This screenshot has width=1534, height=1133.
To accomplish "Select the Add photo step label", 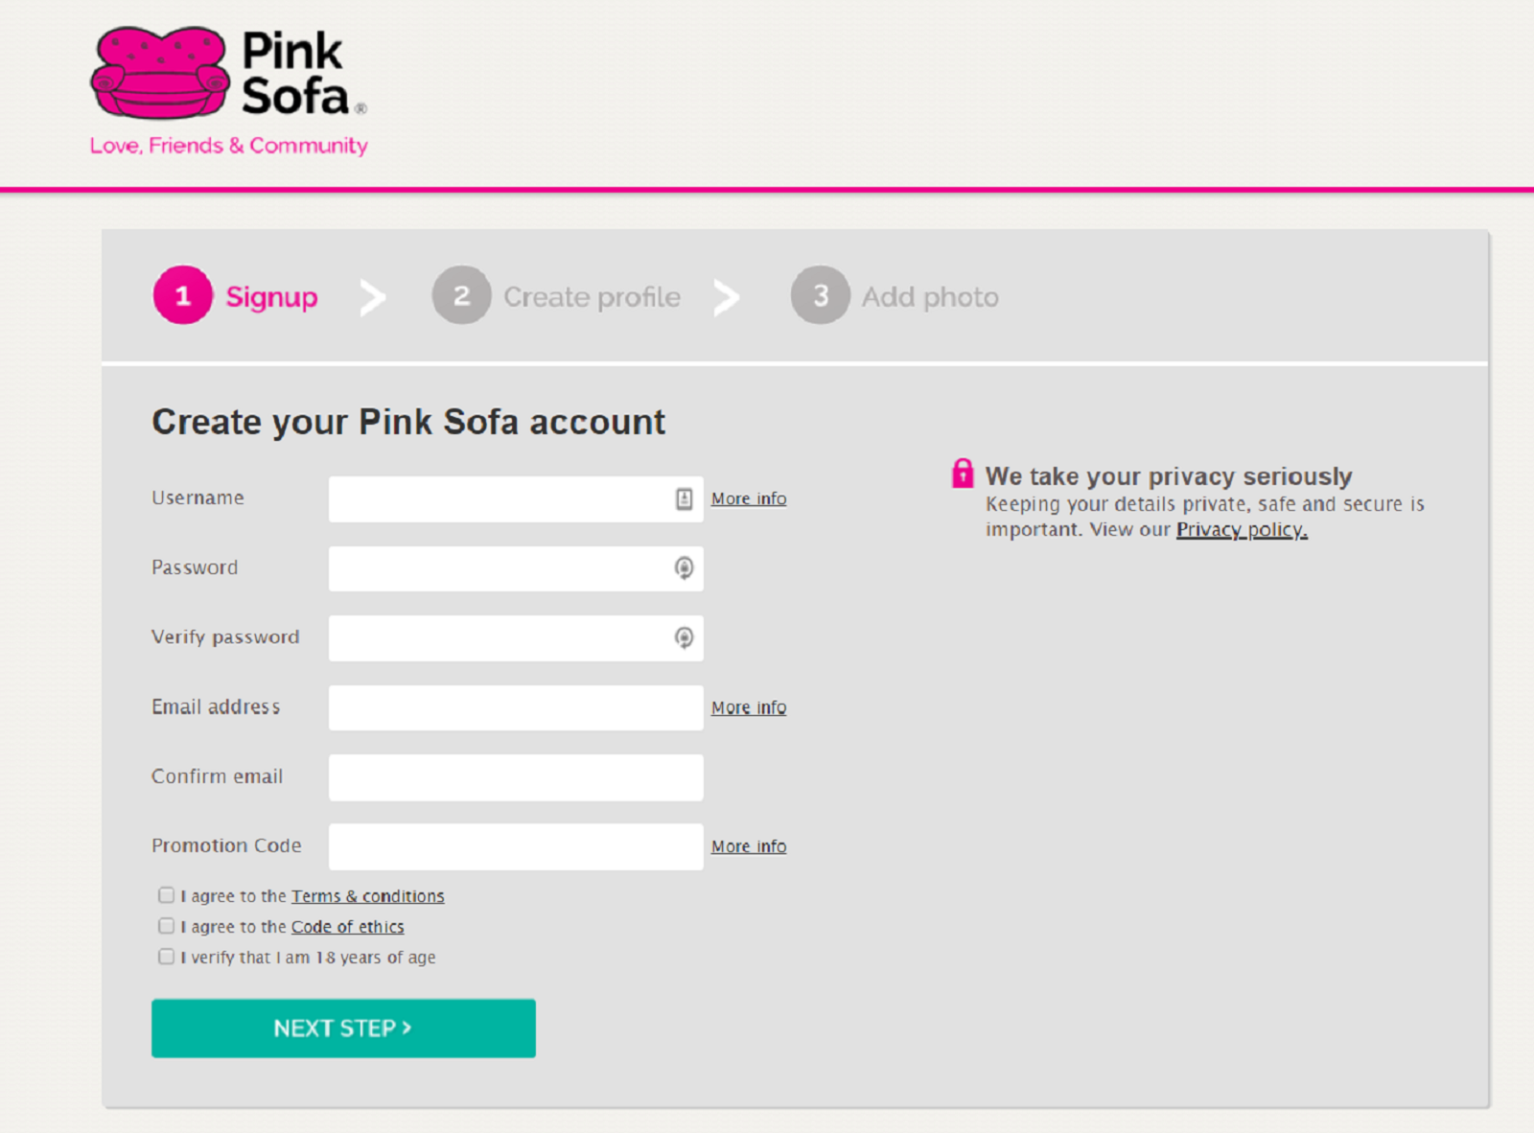I will [x=929, y=297].
